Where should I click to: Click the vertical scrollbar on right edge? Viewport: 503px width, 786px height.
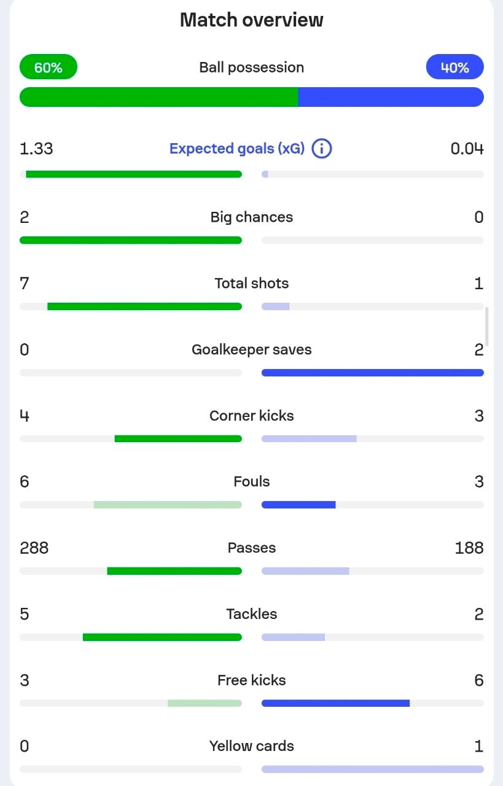coord(487,326)
